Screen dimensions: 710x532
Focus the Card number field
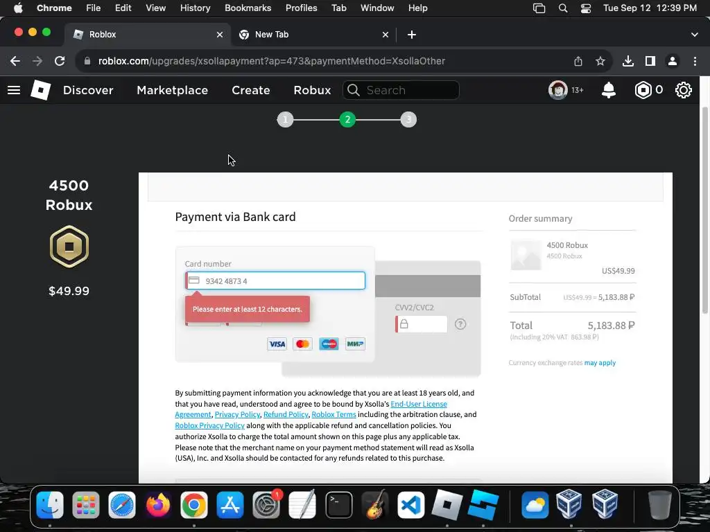(x=275, y=281)
